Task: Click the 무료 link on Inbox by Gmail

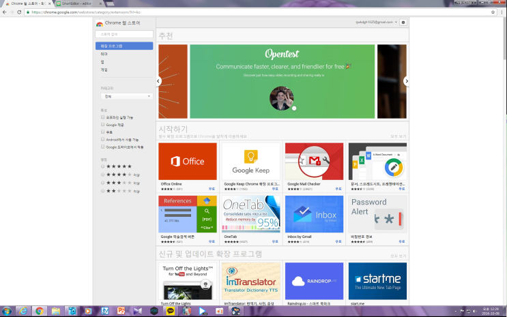Action: click(x=338, y=241)
